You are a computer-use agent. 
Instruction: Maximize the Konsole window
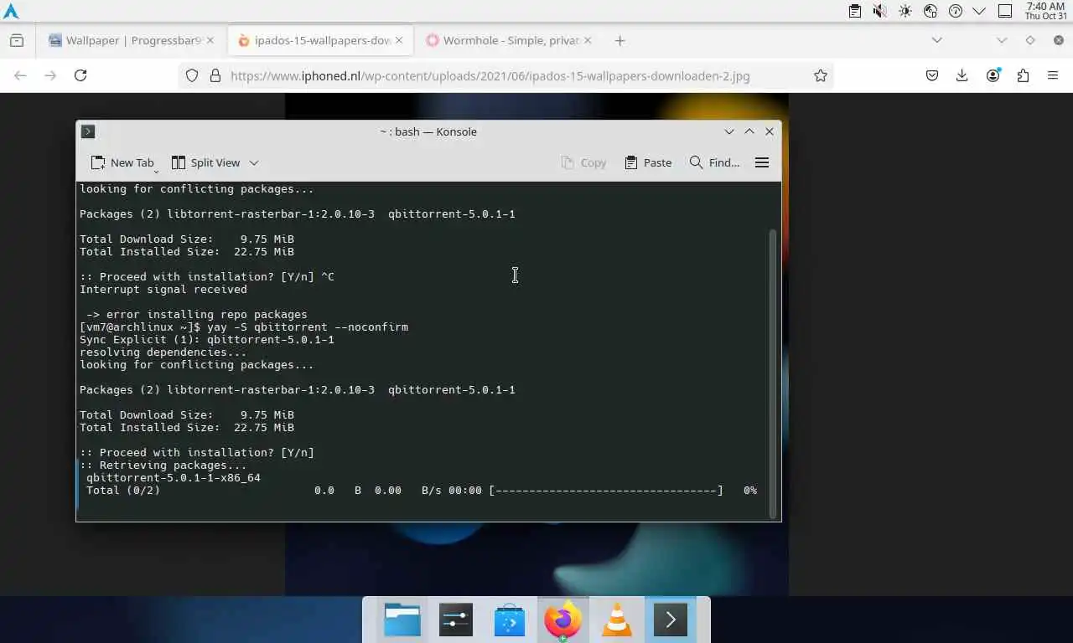(x=749, y=131)
